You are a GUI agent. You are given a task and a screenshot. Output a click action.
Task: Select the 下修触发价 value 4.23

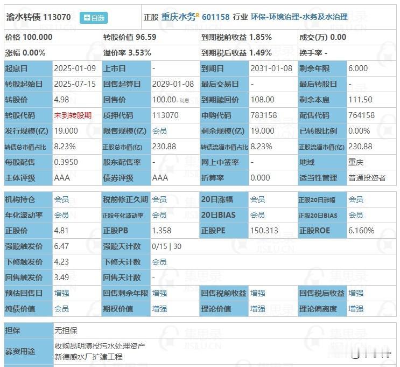point(61,262)
